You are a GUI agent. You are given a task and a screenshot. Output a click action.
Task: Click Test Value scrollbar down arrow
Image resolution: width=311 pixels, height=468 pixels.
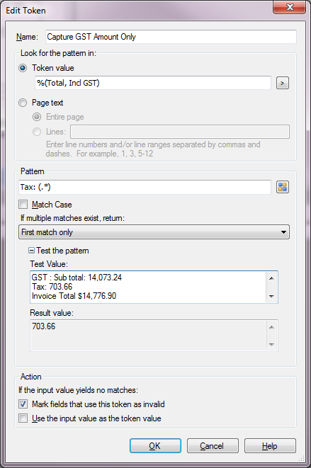click(x=271, y=296)
